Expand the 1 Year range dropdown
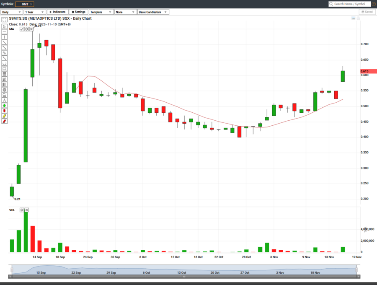Viewport: 377px width, 285px height. [x=35, y=12]
